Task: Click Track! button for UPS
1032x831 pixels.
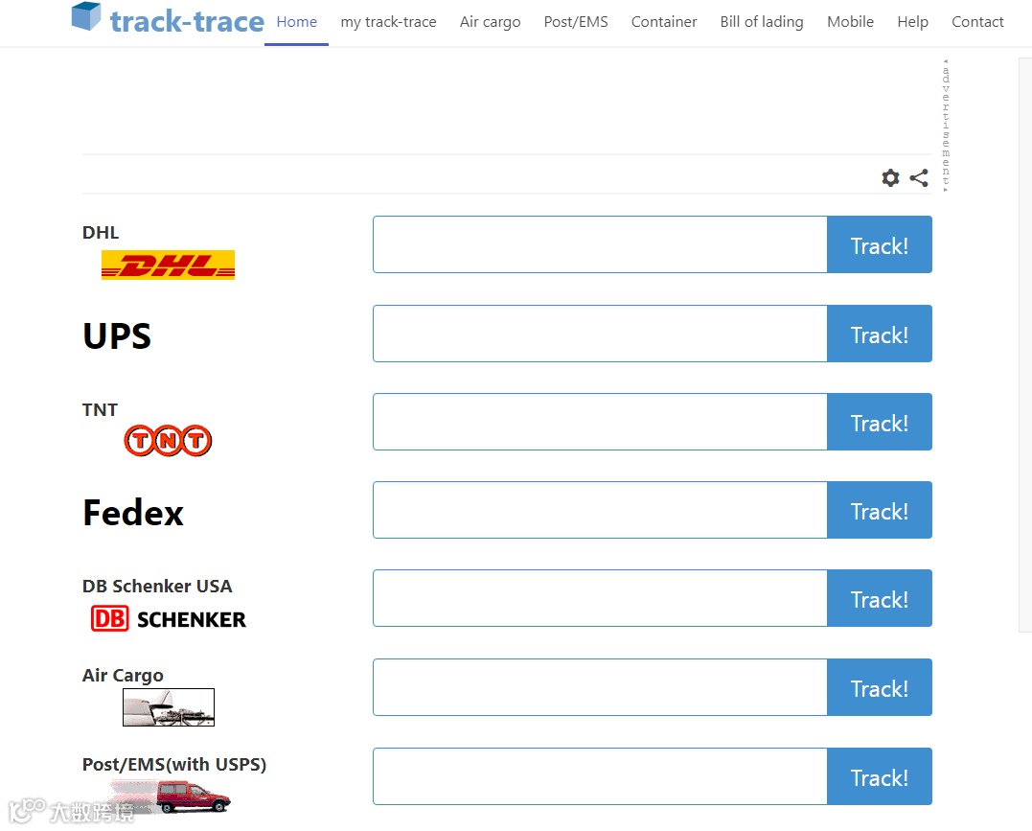Action: point(880,334)
